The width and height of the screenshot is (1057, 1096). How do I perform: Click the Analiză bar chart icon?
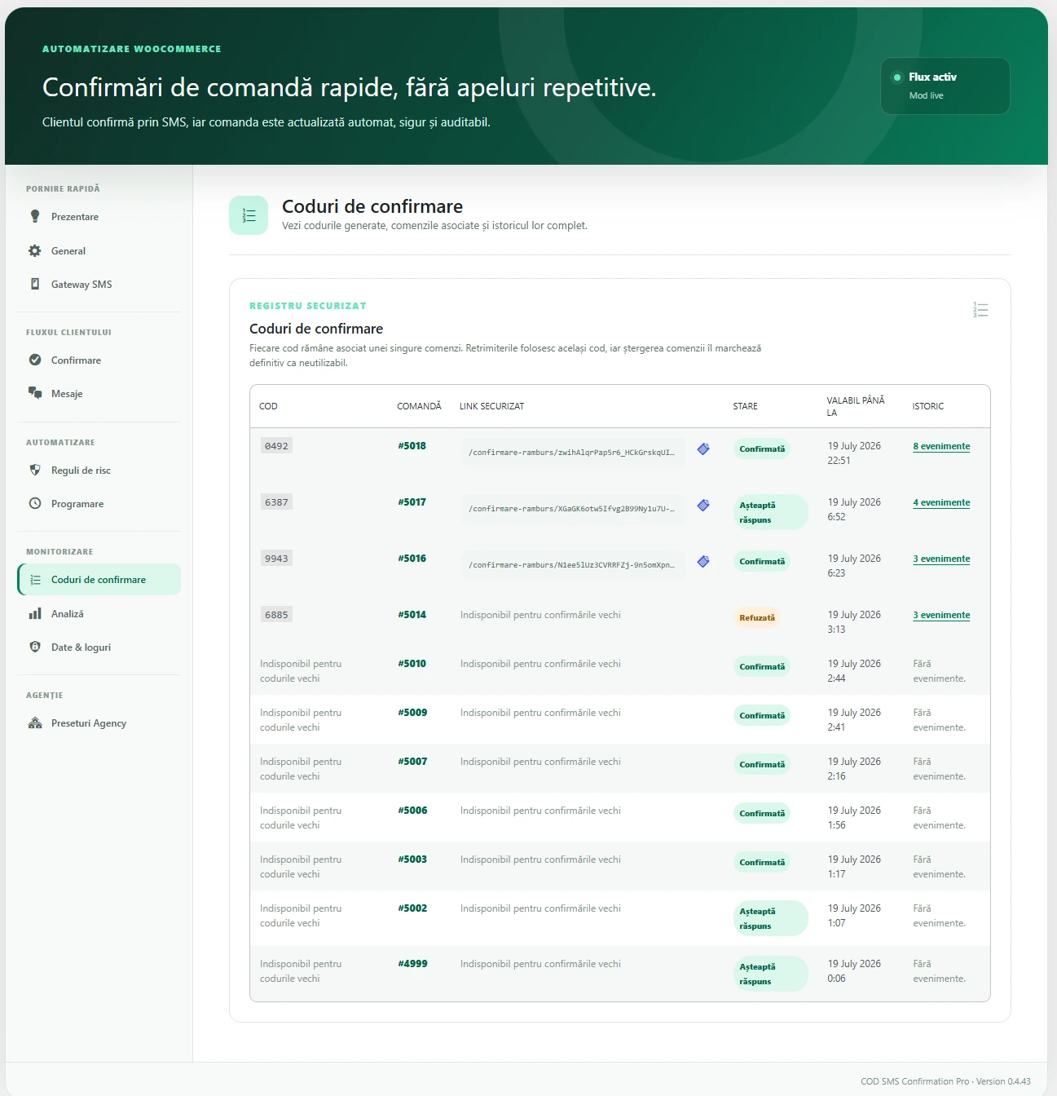tap(35, 613)
